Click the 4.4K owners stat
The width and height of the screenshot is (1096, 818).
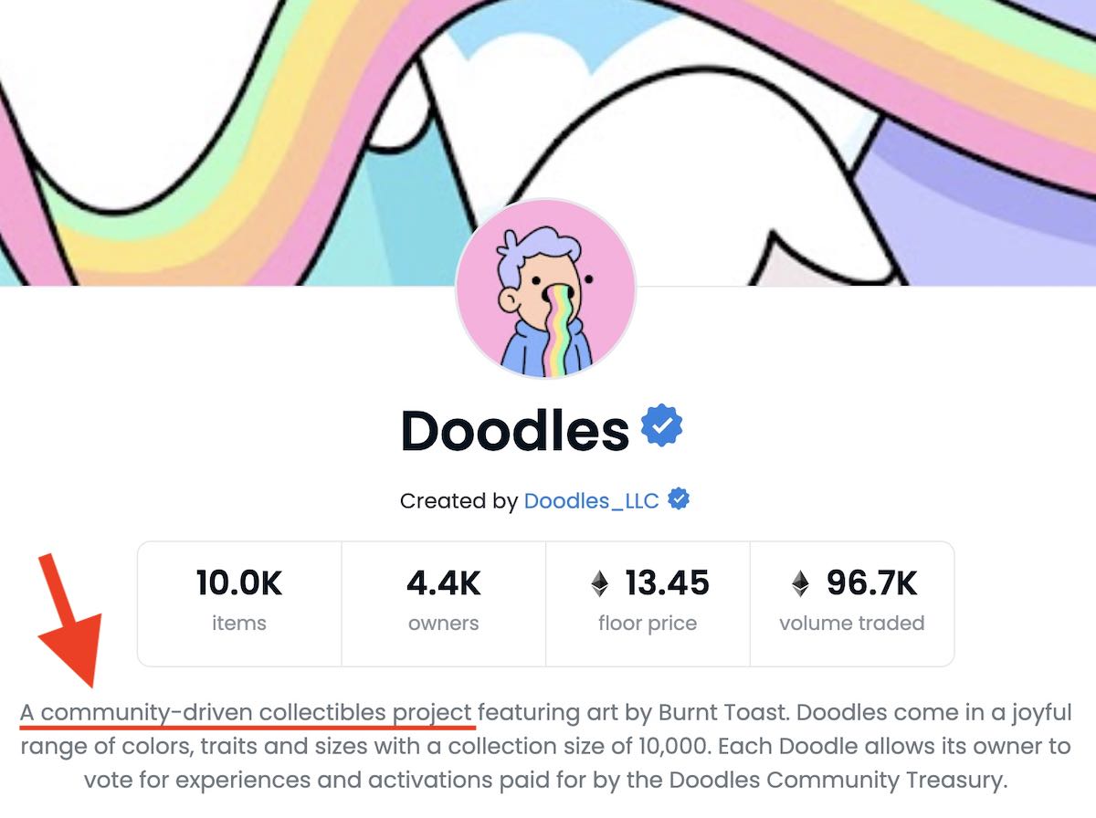pyautogui.click(x=443, y=603)
